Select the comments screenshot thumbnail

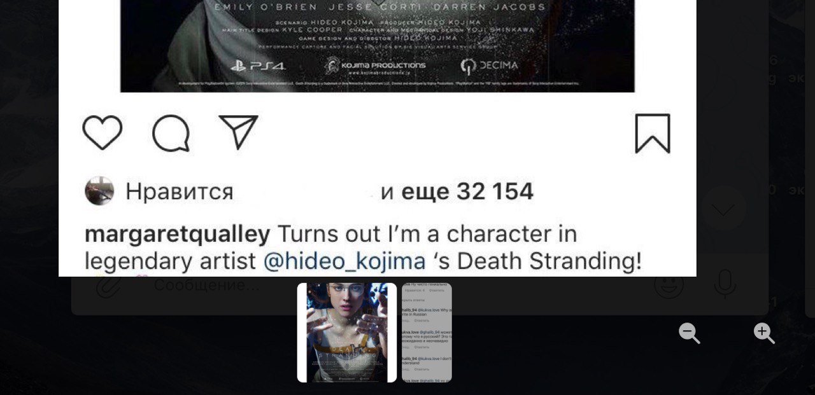tap(427, 332)
